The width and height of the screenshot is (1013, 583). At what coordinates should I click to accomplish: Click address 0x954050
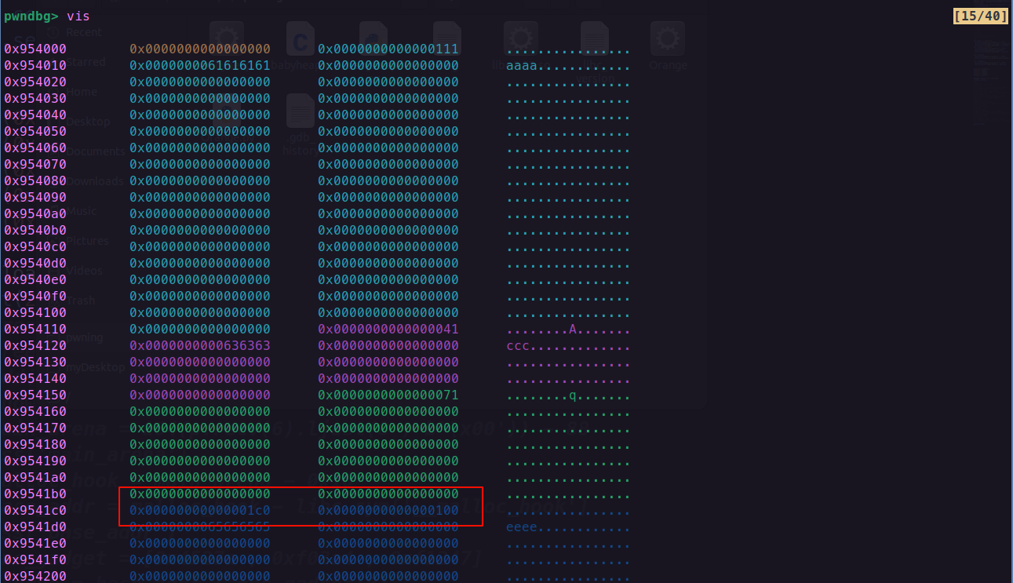pyautogui.click(x=35, y=131)
